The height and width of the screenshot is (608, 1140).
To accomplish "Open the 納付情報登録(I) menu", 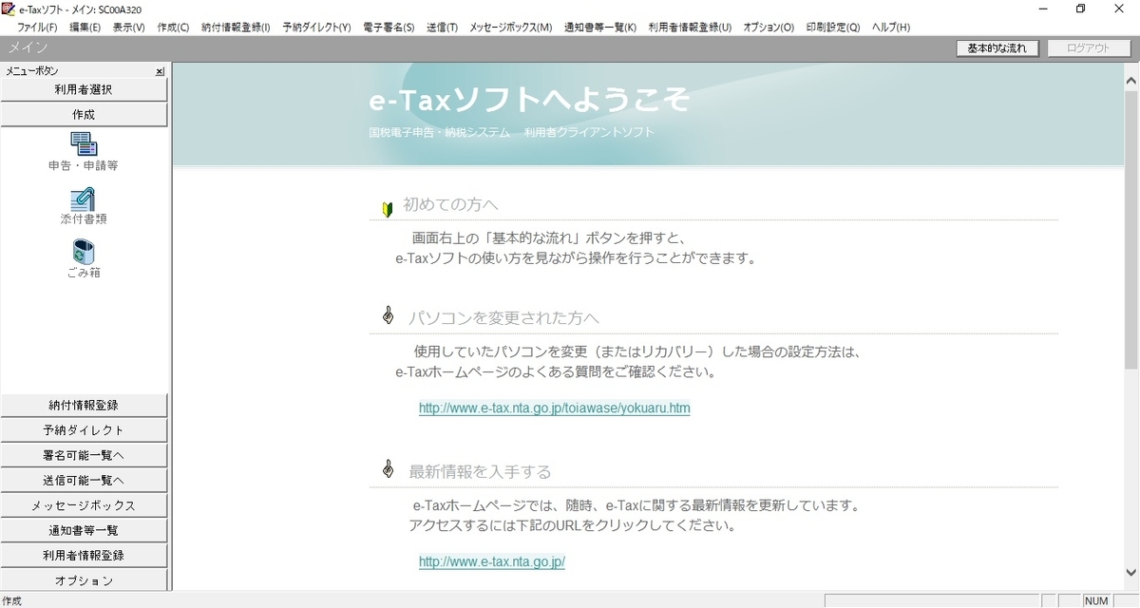I will click(236, 28).
